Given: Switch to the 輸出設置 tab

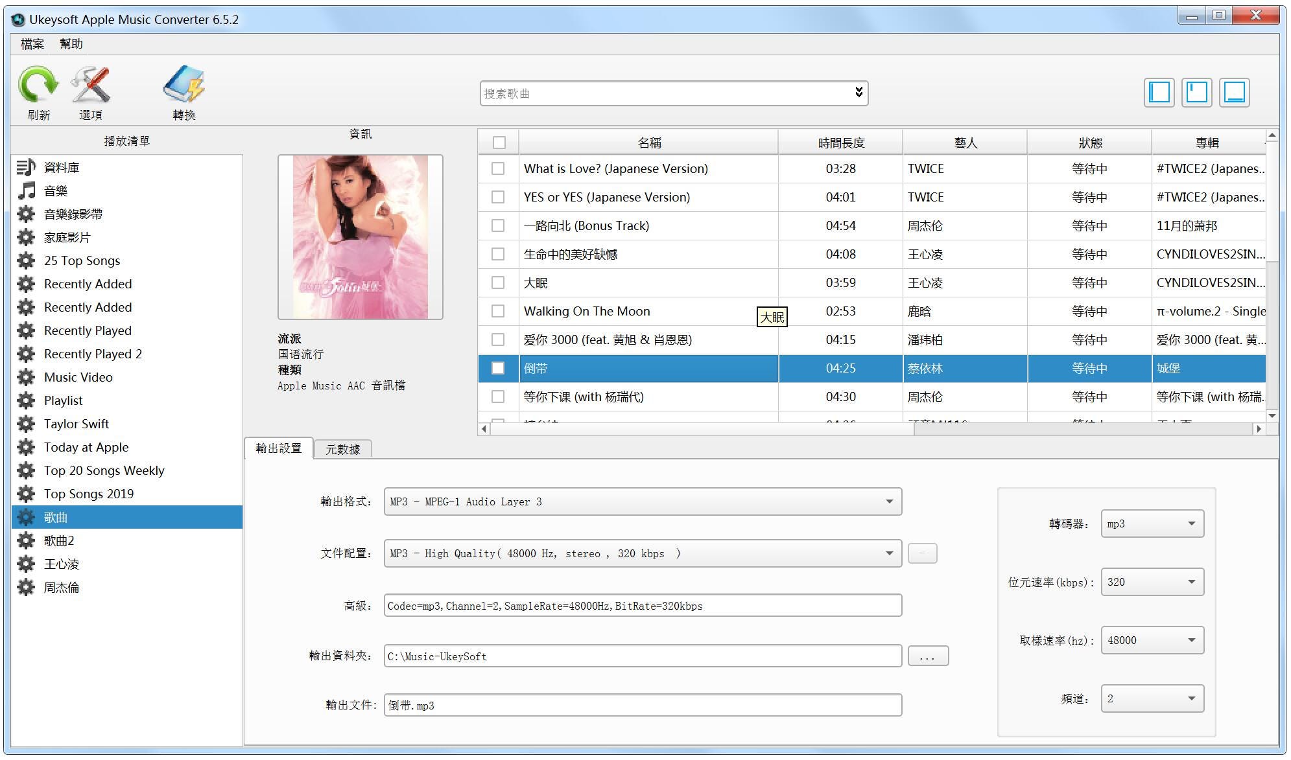Looking at the screenshot, I should coord(279,448).
